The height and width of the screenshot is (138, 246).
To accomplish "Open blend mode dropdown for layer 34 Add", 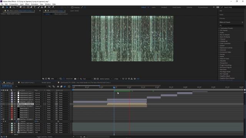I will [39, 132].
